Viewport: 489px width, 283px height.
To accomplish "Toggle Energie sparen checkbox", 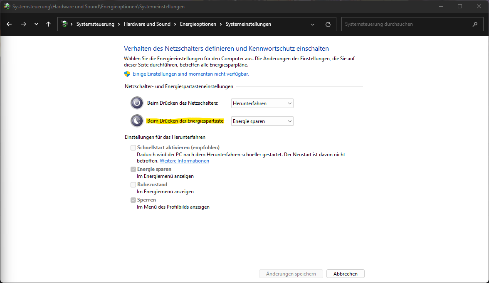I will pos(133,169).
